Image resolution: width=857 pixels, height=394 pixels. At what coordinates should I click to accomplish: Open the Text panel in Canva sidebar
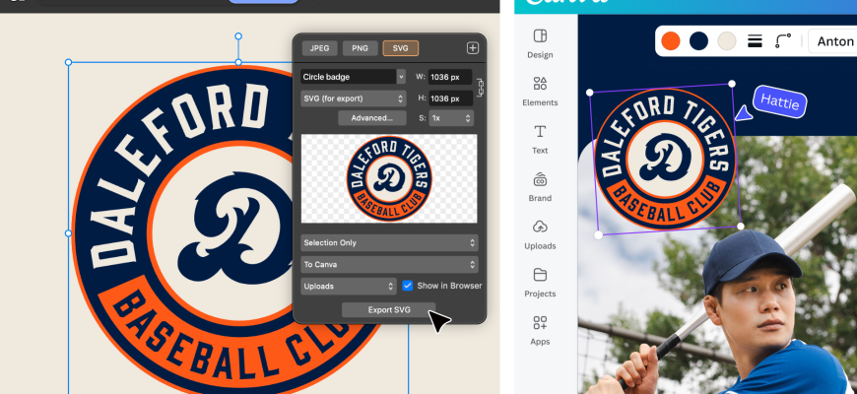click(540, 139)
